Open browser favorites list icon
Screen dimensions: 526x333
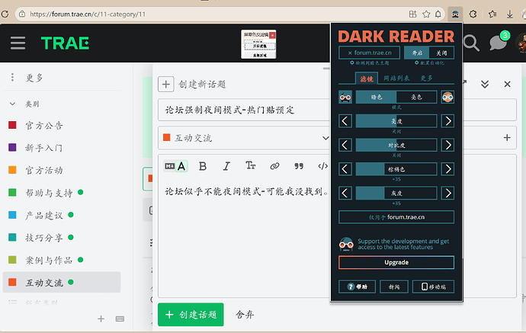[x=492, y=14]
